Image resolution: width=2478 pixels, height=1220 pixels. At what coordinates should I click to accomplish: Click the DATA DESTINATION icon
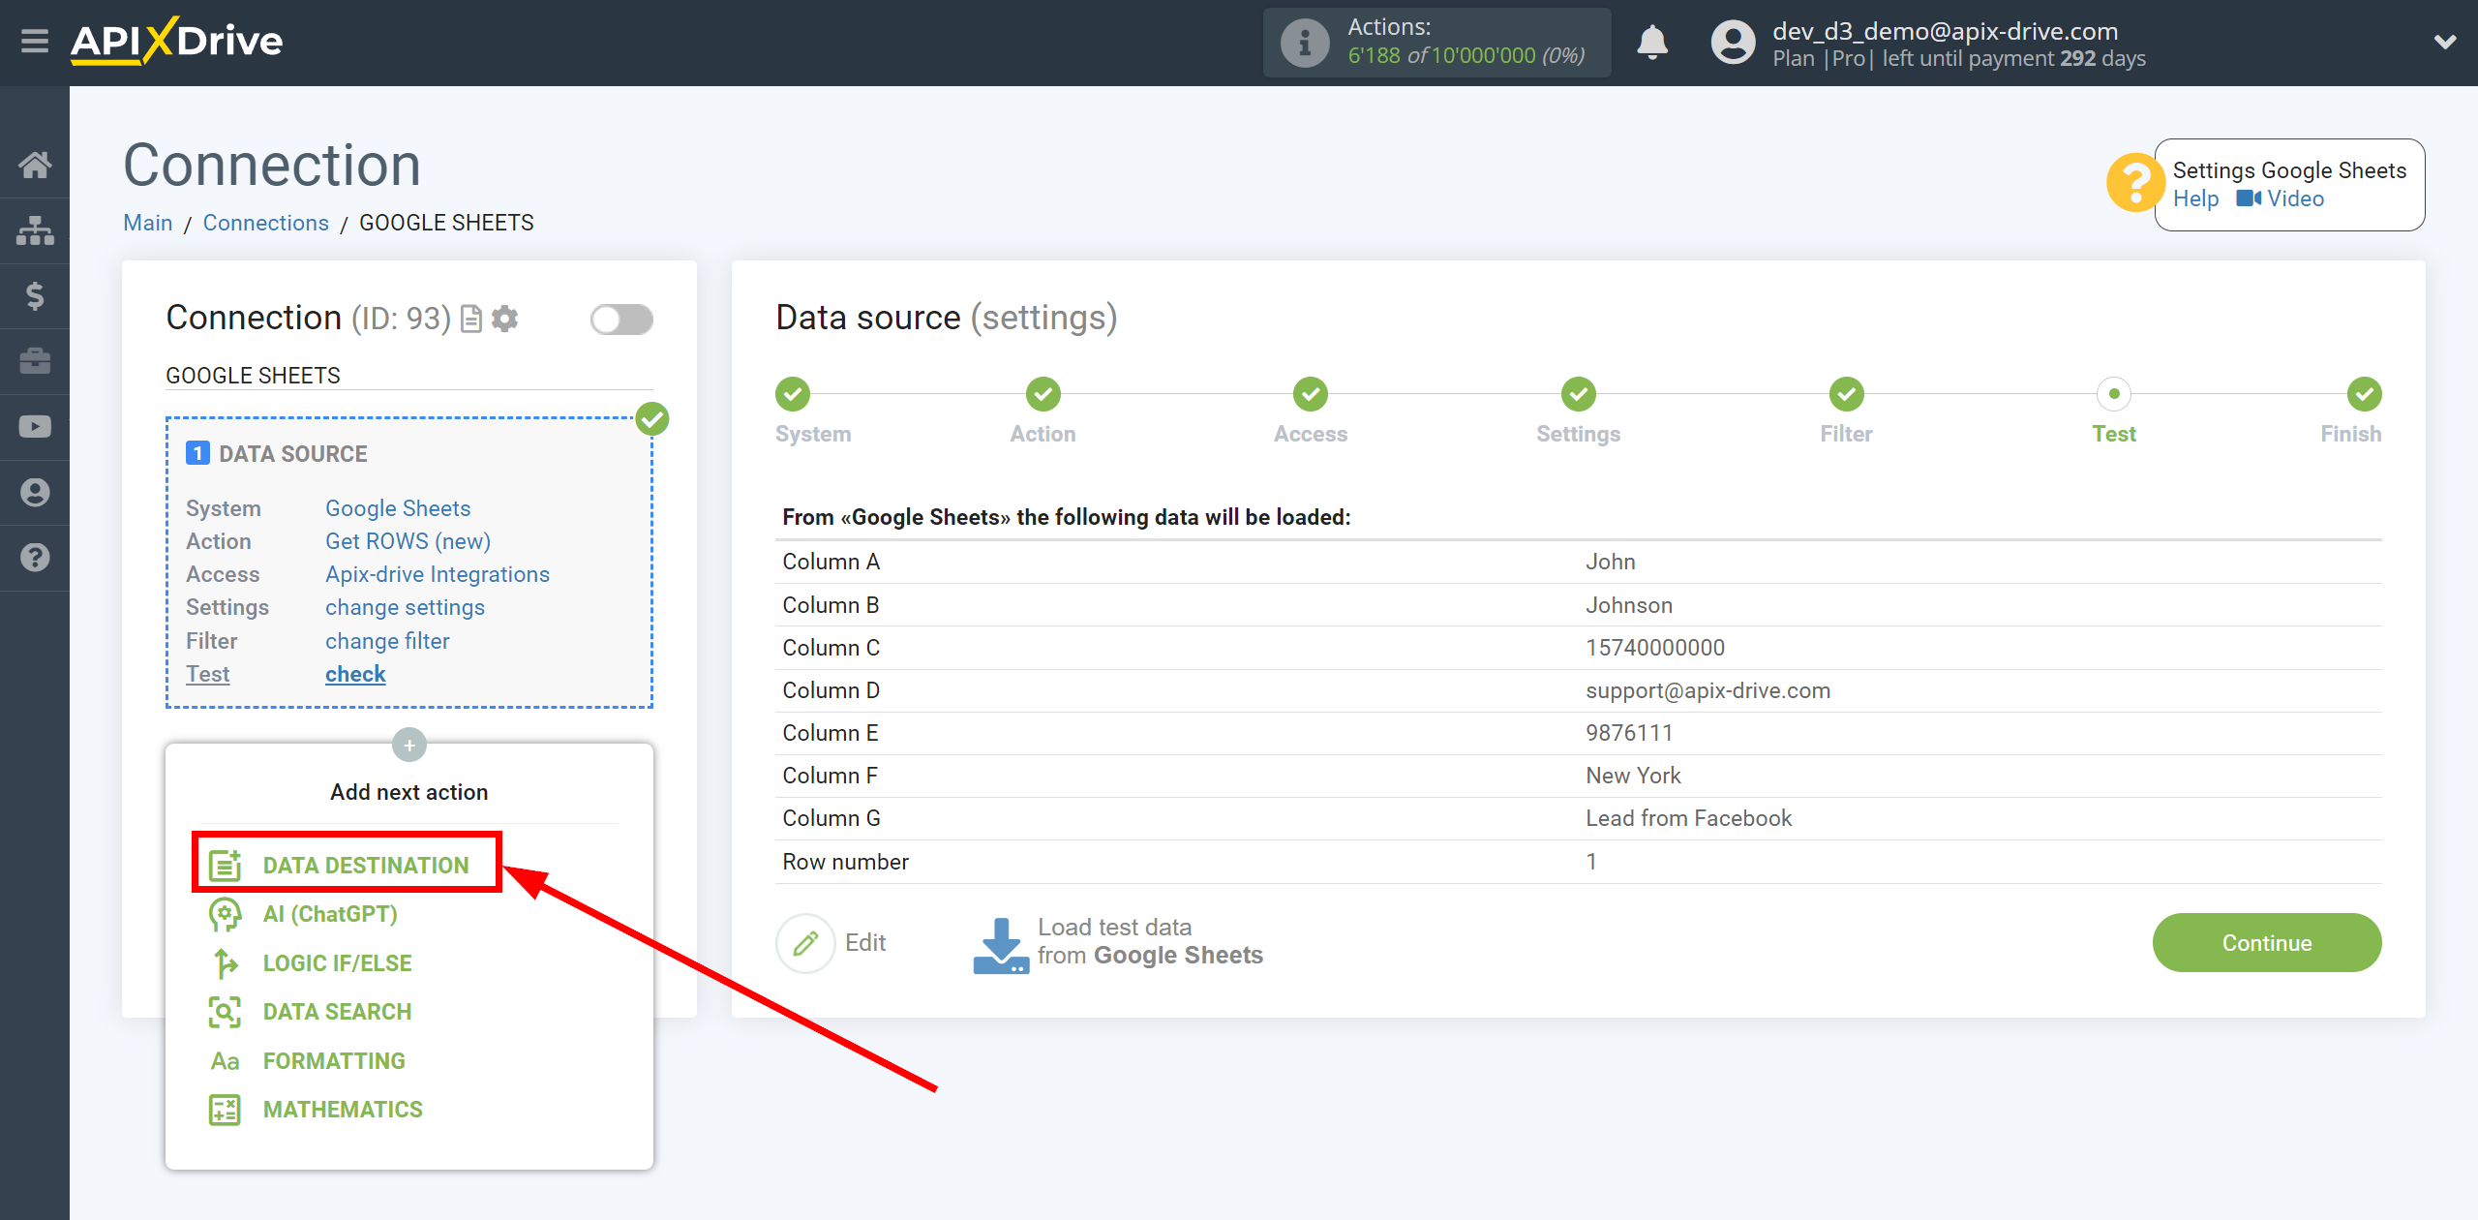click(x=225, y=863)
